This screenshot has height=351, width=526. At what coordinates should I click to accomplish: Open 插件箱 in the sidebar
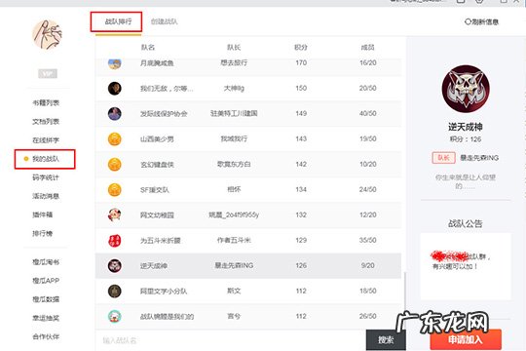[x=43, y=214]
